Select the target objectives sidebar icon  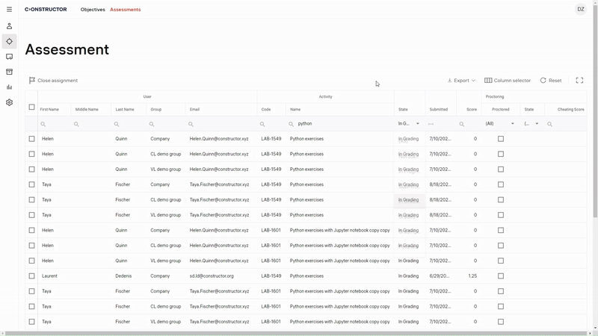(x=9, y=42)
